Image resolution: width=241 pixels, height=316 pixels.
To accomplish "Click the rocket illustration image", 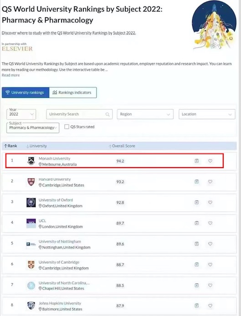I will click(x=214, y=25).
